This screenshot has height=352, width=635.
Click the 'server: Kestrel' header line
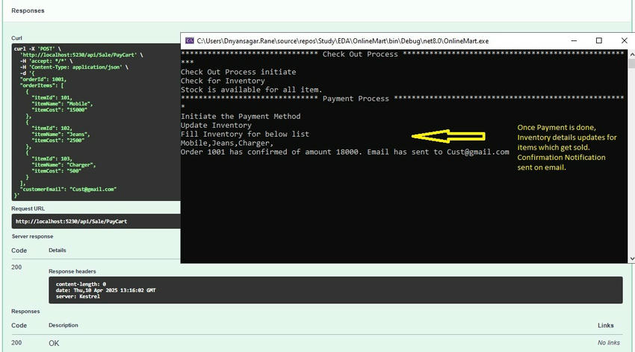point(78,297)
